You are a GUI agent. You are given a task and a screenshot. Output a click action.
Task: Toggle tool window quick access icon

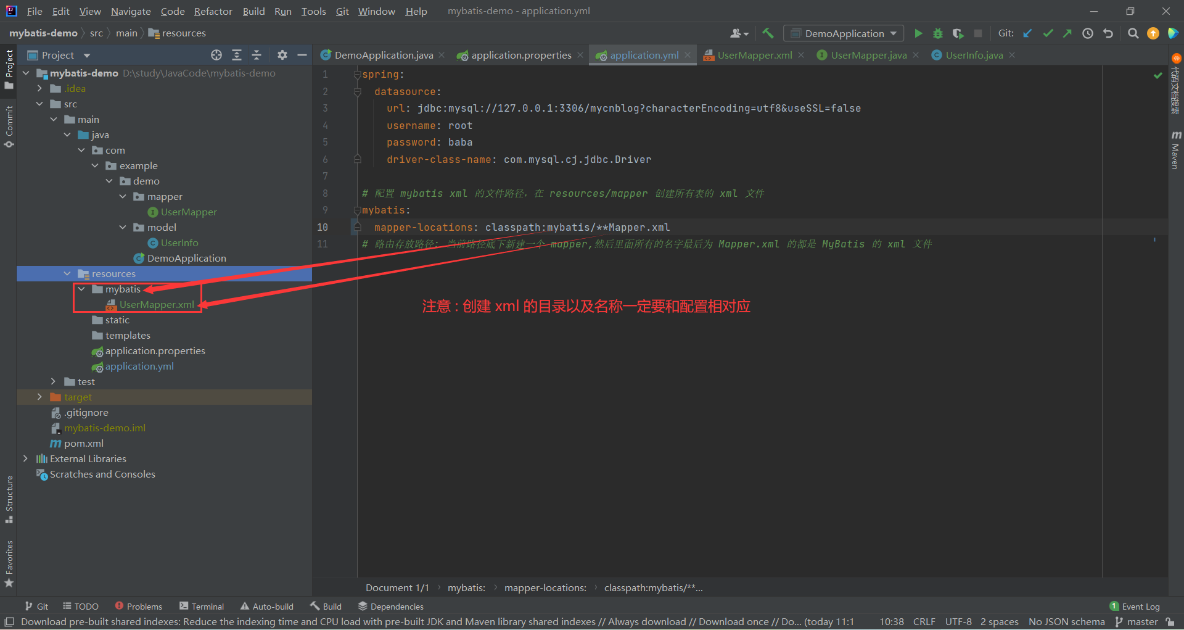pyautogui.click(x=9, y=622)
